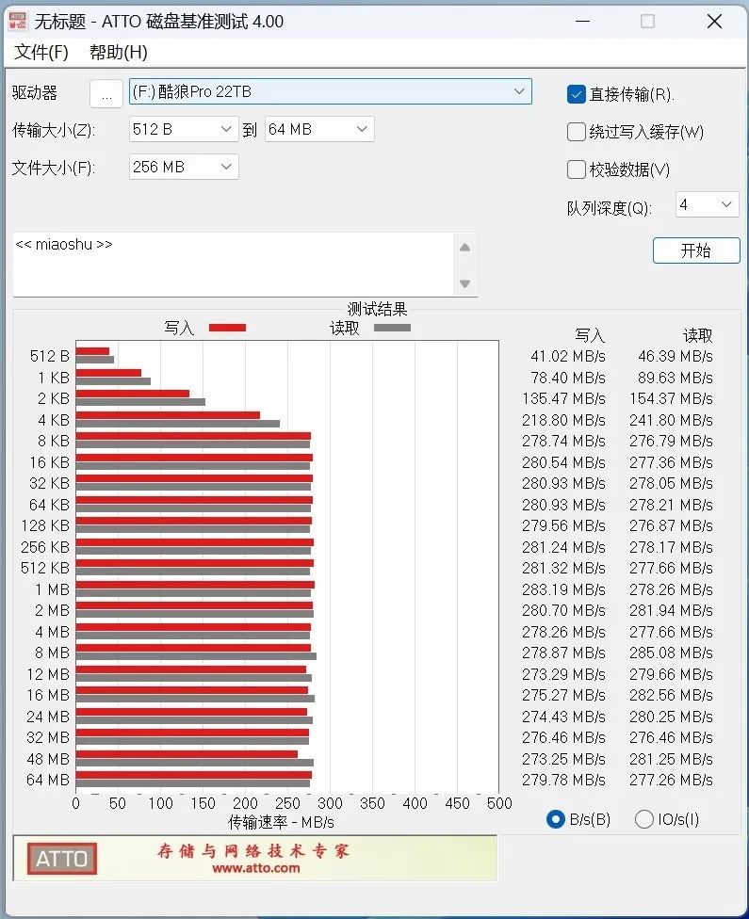This screenshot has width=749, height=919.
Task: Click the gray 读取 legend swatch
Action: 392,328
